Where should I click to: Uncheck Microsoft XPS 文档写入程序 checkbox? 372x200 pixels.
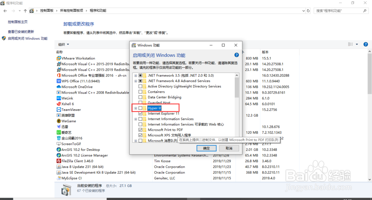coord(141,135)
